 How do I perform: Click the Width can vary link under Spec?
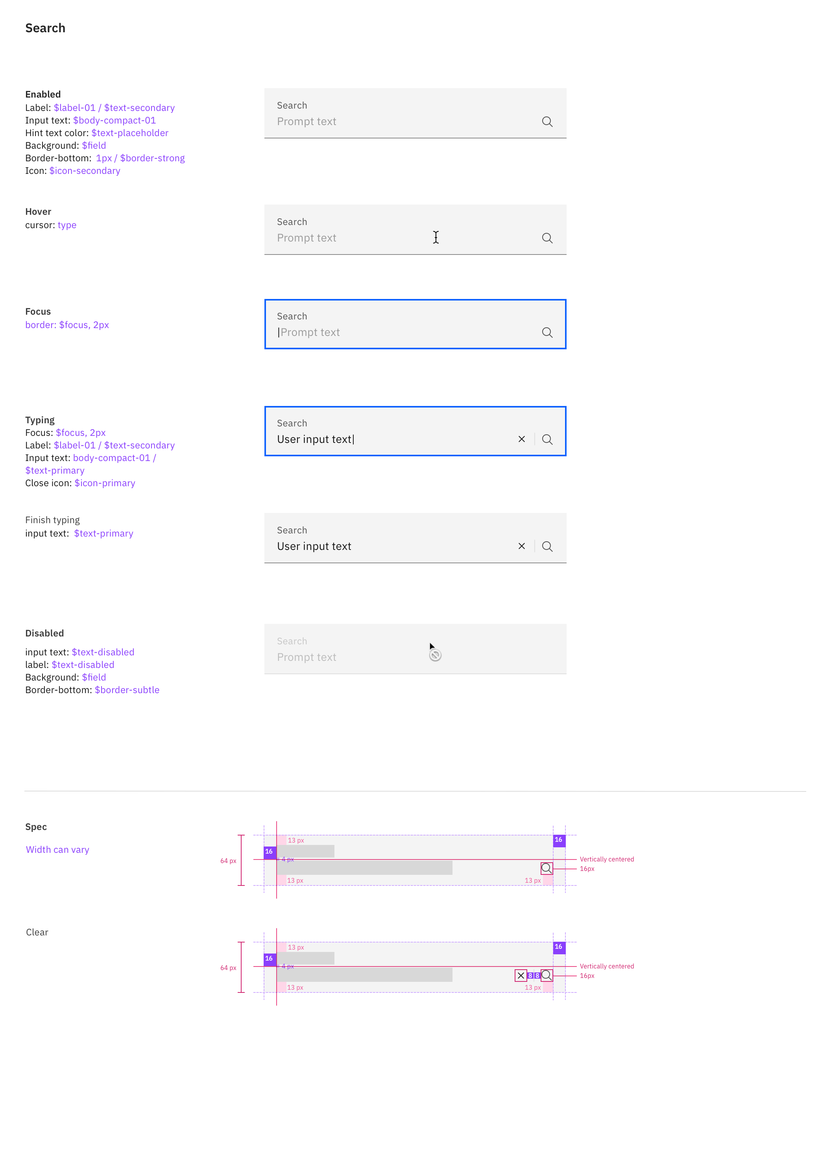coord(57,849)
